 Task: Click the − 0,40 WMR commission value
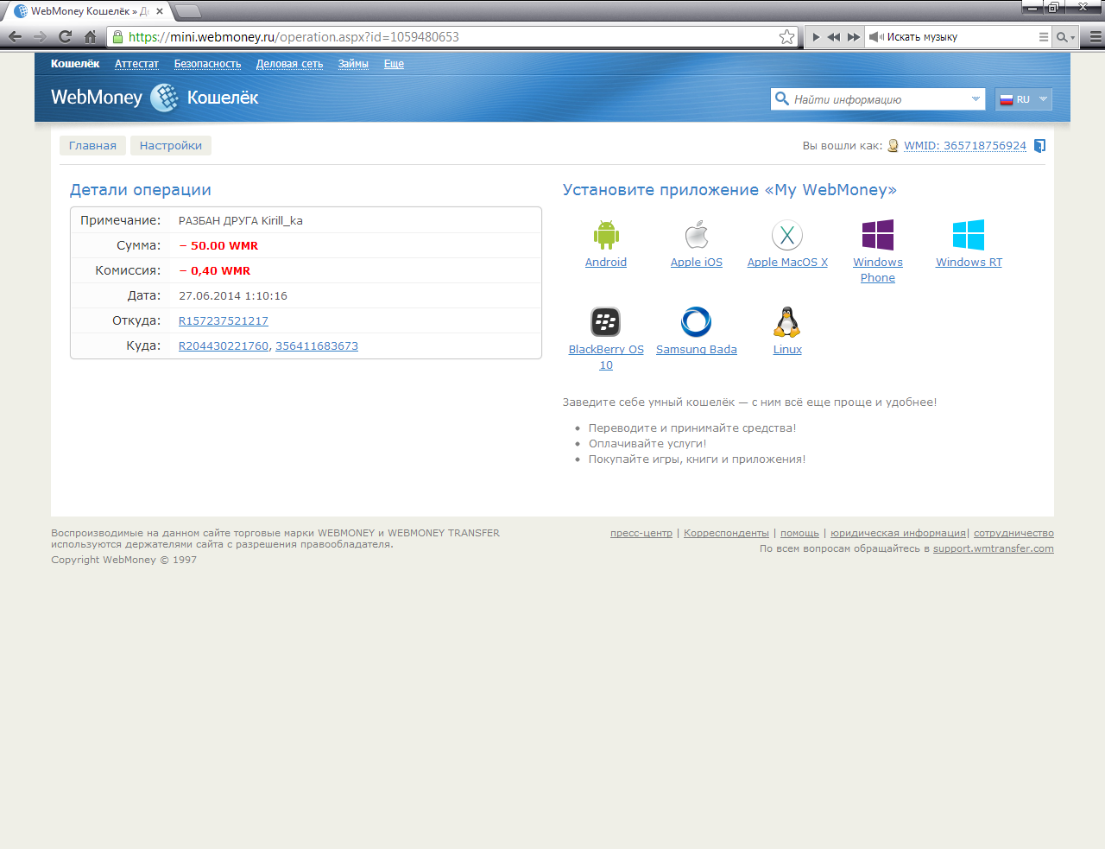(x=215, y=271)
